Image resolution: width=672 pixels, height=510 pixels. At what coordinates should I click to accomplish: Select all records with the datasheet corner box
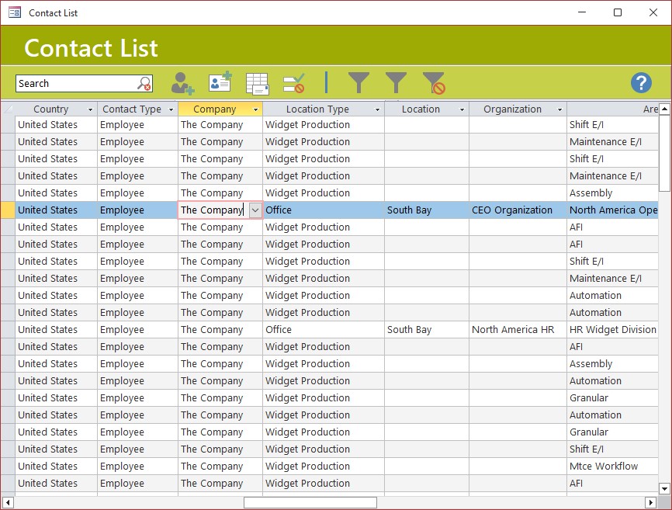pyautogui.click(x=8, y=109)
